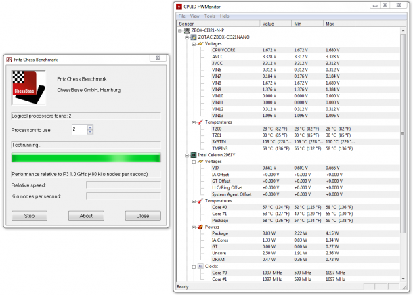The width and height of the screenshot is (413, 295).
Task: Stop the running Fritz benchmark test
Action: coord(30,216)
